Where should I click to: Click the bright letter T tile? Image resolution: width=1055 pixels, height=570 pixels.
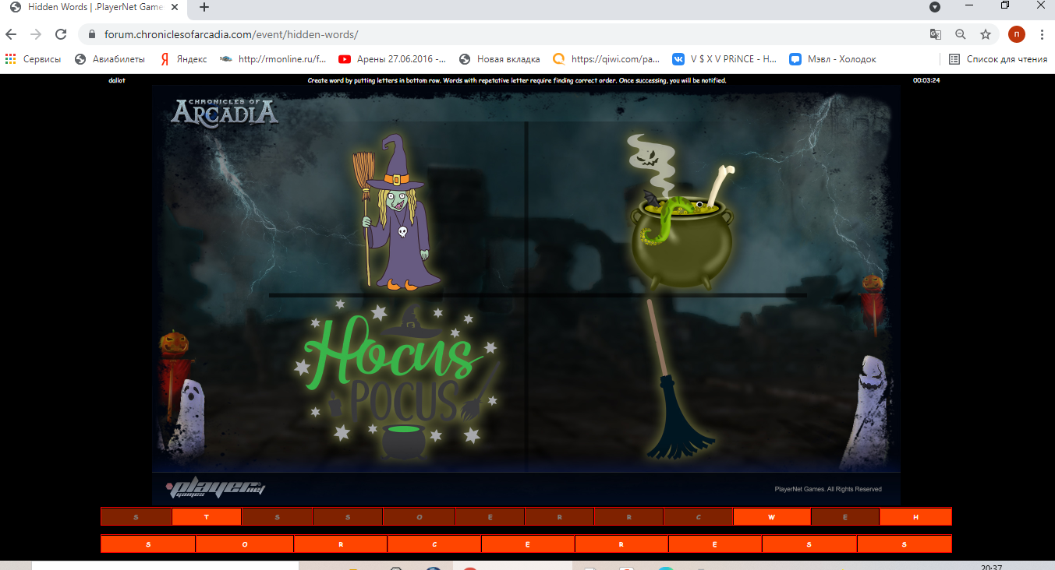click(207, 517)
